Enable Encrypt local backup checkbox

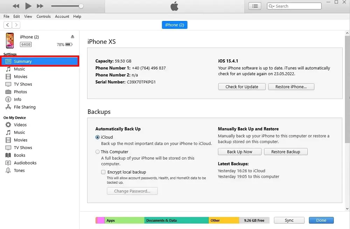(103, 172)
